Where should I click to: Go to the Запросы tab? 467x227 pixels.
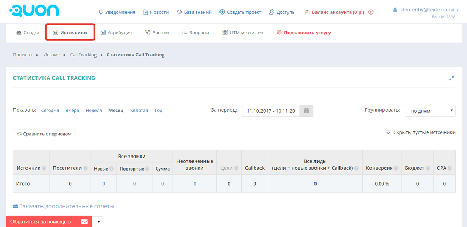pyautogui.click(x=196, y=33)
